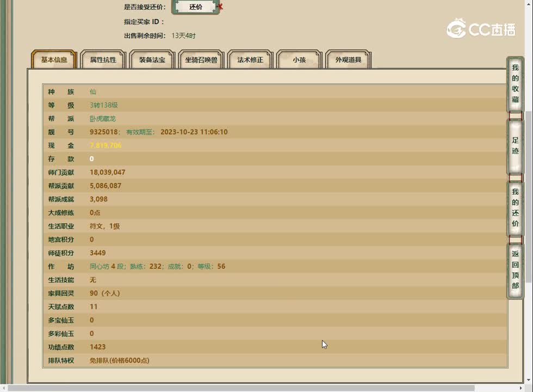Click the 同心坊 workshop name
Viewport: 533px width, 392px height.
[100, 266]
